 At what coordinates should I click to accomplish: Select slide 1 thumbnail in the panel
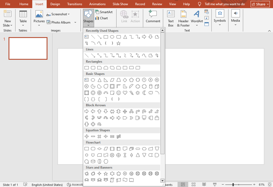click(x=28, y=48)
